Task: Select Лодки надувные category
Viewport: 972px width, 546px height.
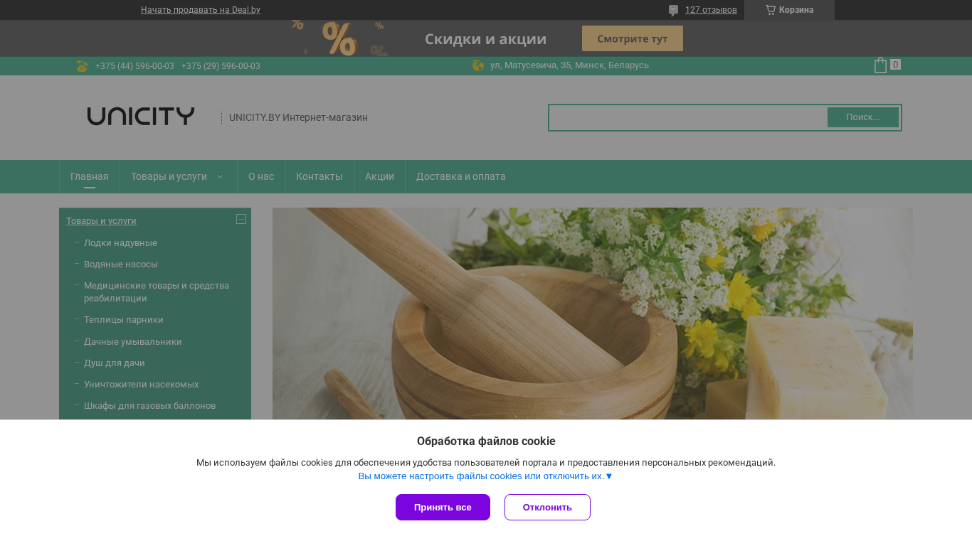Action: [120, 243]
